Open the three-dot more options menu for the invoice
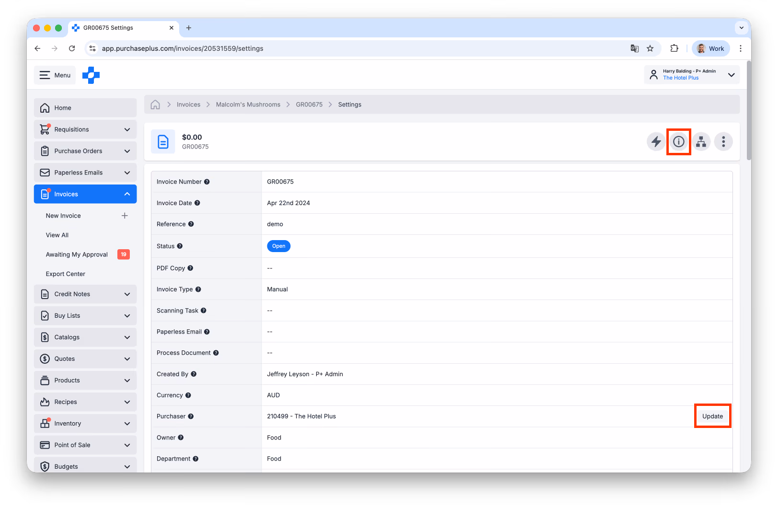Screen dimensions: 778x508 coord(723,141)
